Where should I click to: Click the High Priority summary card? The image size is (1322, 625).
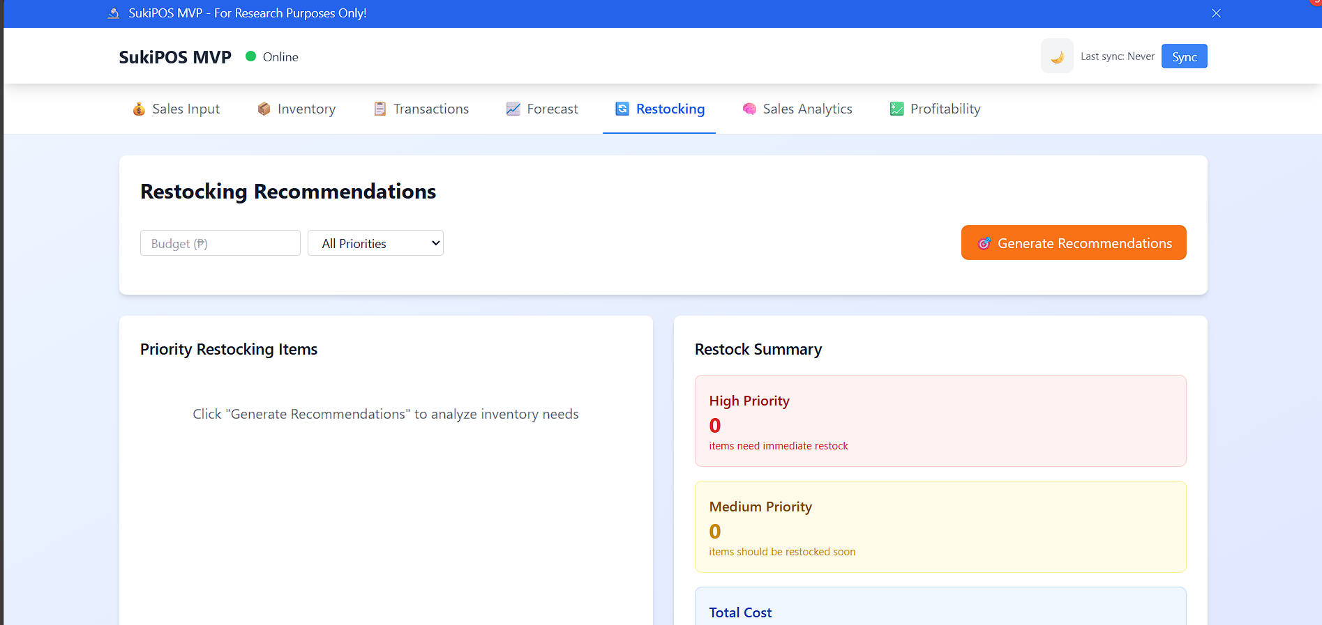(x=940, y=421)
